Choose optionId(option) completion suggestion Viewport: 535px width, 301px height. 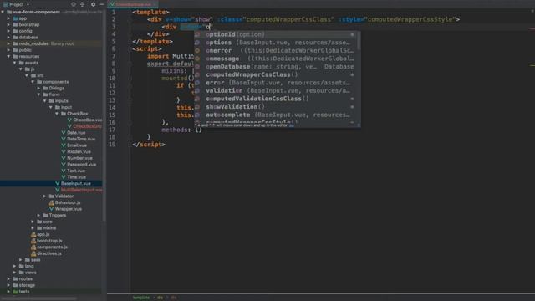tap(275, 34)
